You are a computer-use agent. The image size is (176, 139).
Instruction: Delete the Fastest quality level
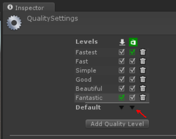coord(143,52)
